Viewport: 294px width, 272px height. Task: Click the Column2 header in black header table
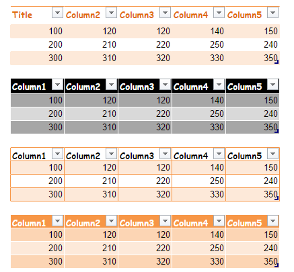(x=83, y=87)
